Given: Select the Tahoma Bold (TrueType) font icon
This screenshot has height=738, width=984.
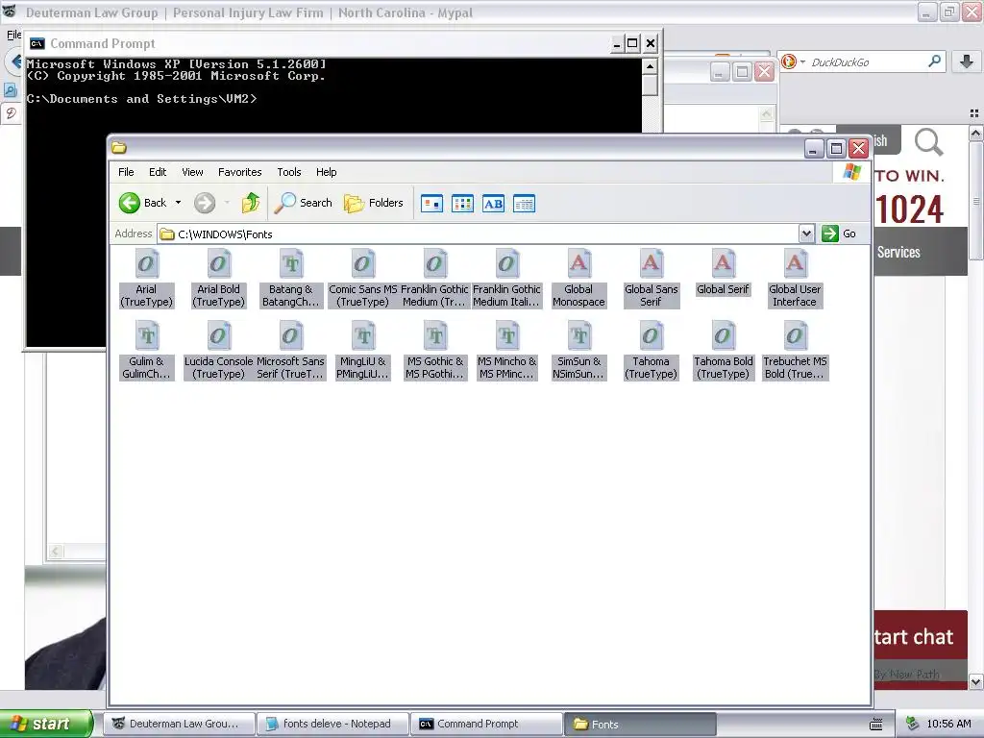Looking at the screenshot, I should point(723,351).
